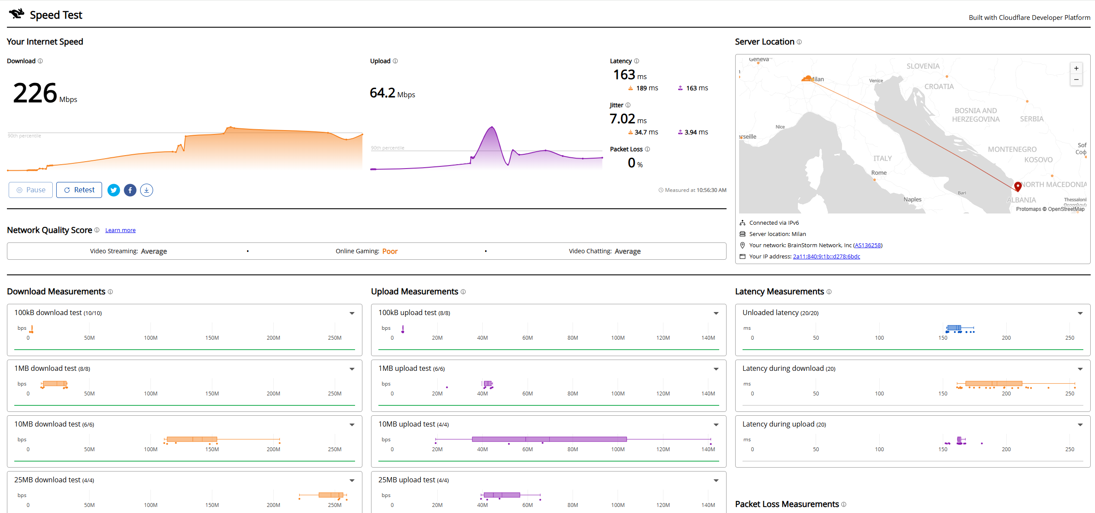Screen dimensions: 1095x513
Task: Click the 0 % packet loss value
Action: [x=635, y=163]
